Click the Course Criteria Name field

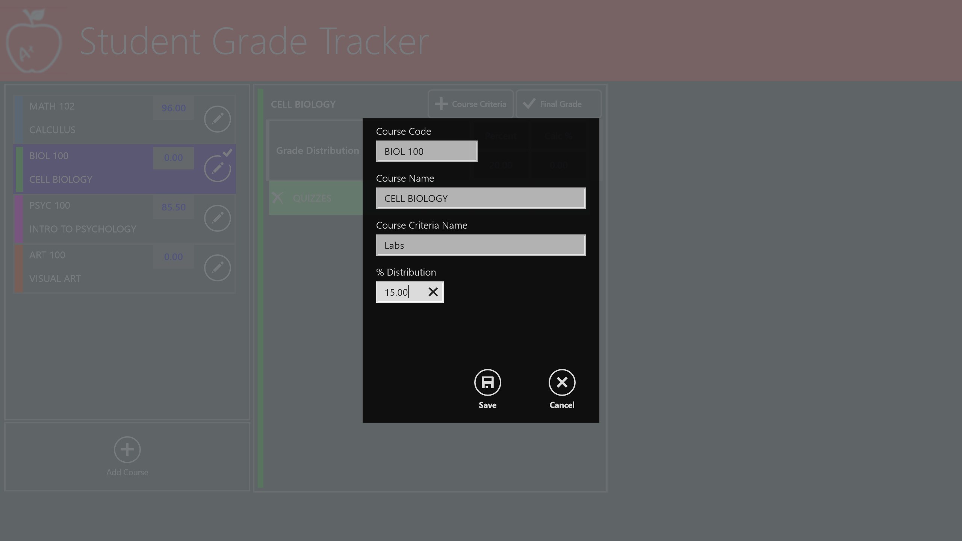(x=480, y=245)
